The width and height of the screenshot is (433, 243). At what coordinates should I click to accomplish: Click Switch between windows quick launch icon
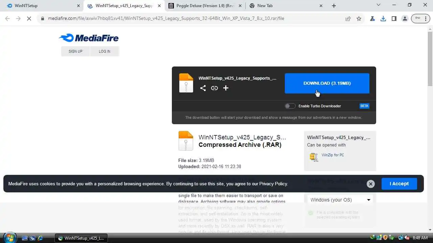[32, 238]
